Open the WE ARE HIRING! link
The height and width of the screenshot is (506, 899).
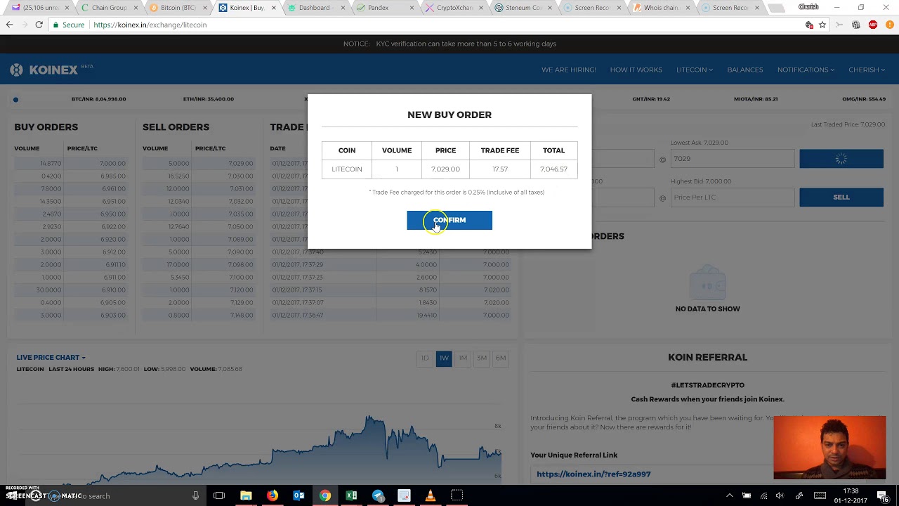point(568,70)
